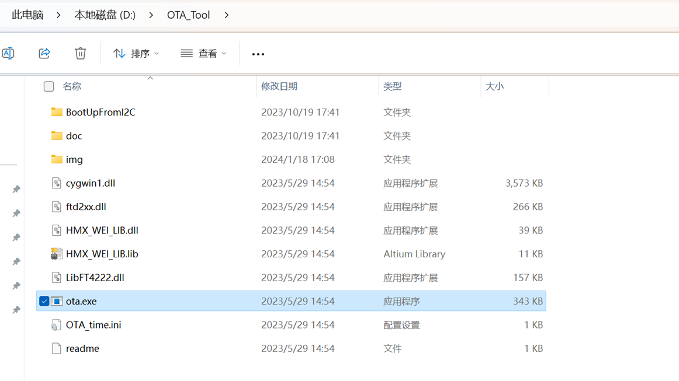Click the 2024/1/18 17:08 date cell

coord(298,159)
